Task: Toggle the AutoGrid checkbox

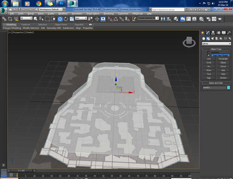Action: (209, 52)
